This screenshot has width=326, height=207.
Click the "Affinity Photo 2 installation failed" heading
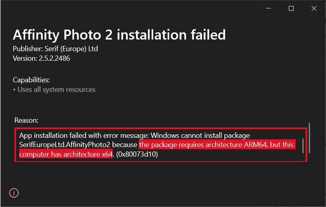click(119, 35)
